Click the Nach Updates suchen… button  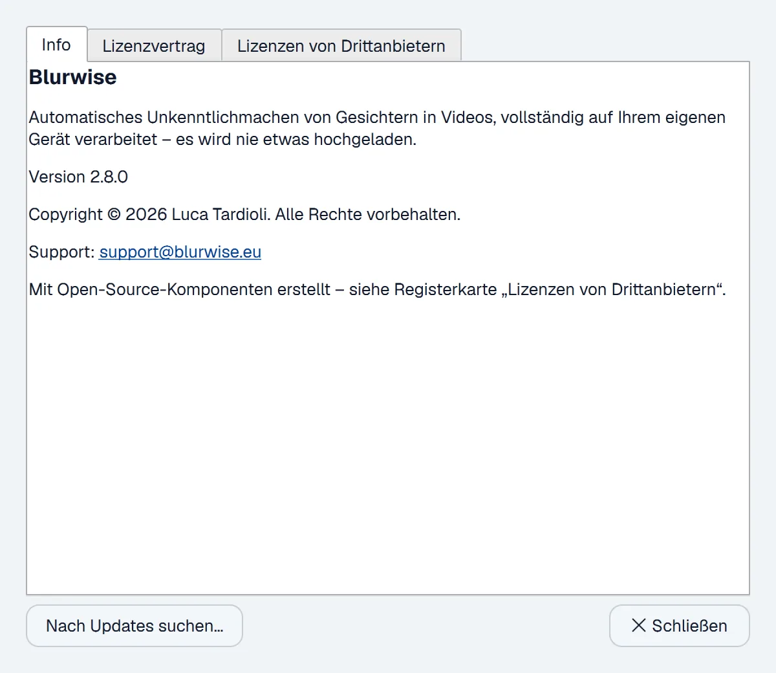point(135,626)
